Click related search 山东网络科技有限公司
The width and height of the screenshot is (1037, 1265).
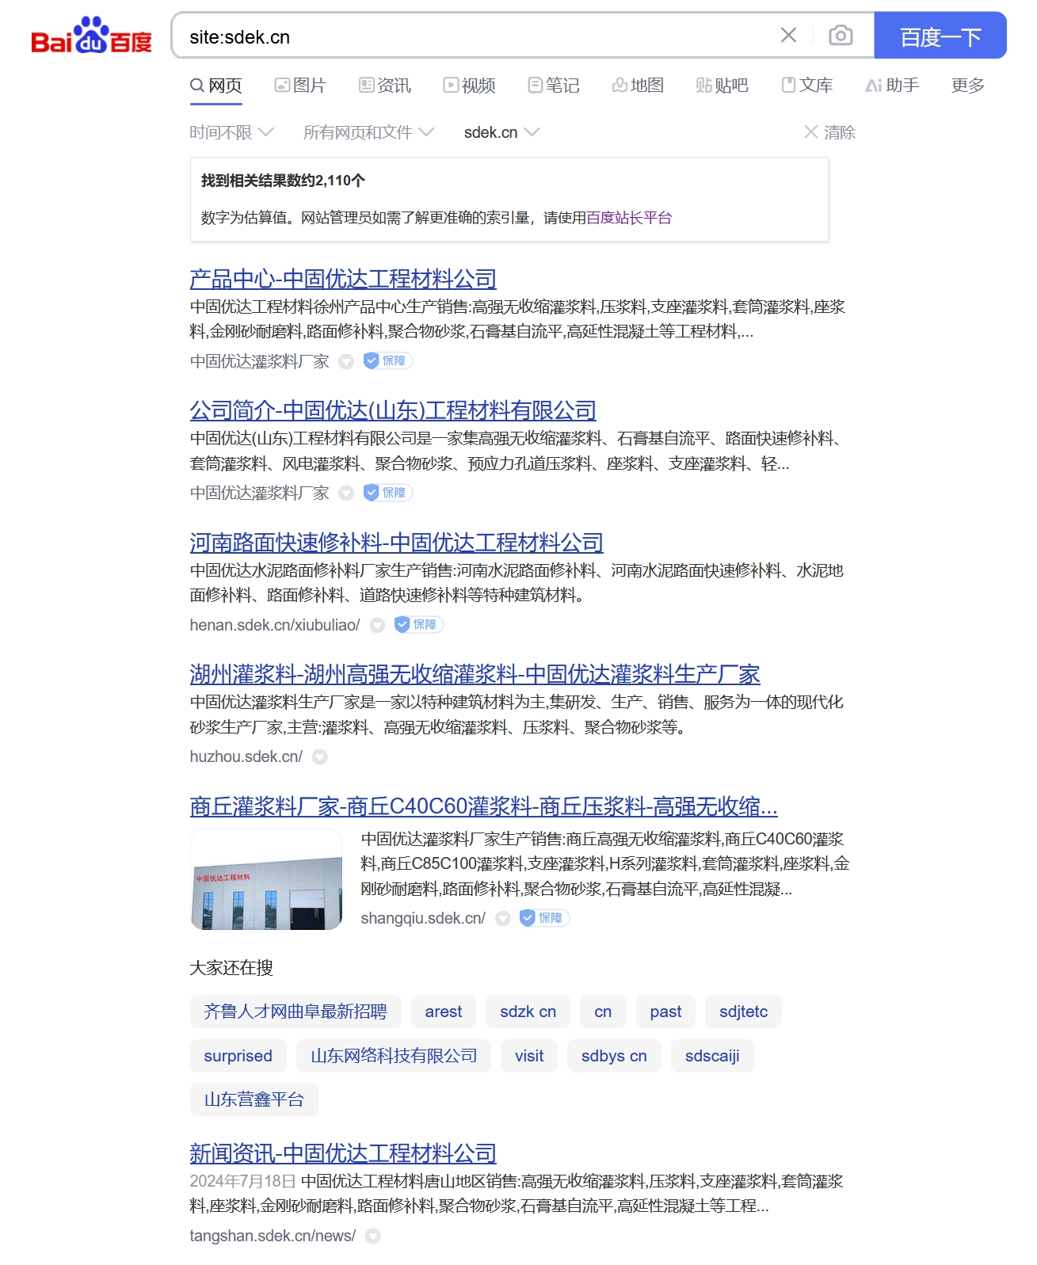394,1056
